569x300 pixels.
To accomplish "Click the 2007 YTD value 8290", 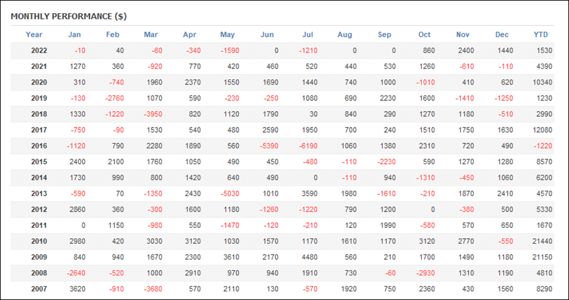I will point(544,289).
